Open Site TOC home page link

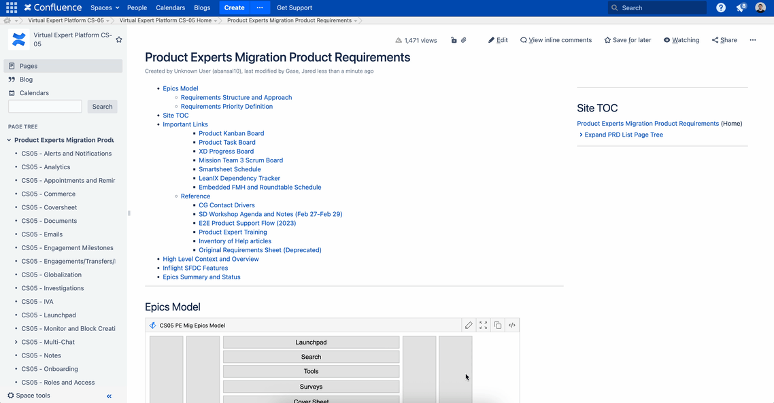pyautogui.click(x=647, y=123)
